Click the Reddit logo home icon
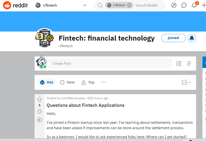 point(7,5)
